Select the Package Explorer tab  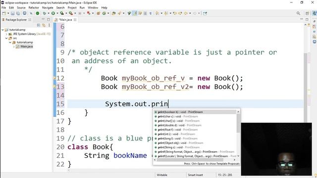point(16,20)
